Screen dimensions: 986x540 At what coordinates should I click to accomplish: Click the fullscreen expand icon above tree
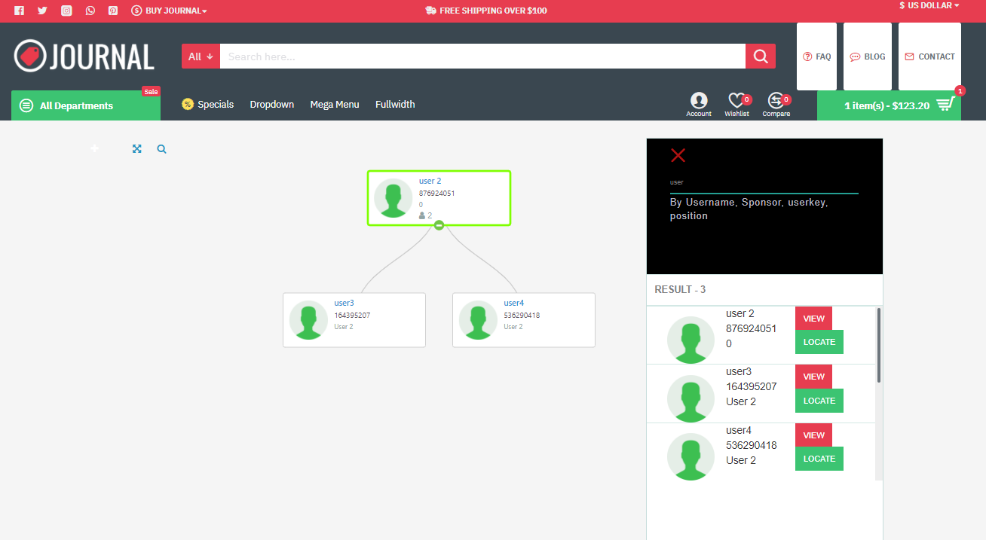click(137, 149)
